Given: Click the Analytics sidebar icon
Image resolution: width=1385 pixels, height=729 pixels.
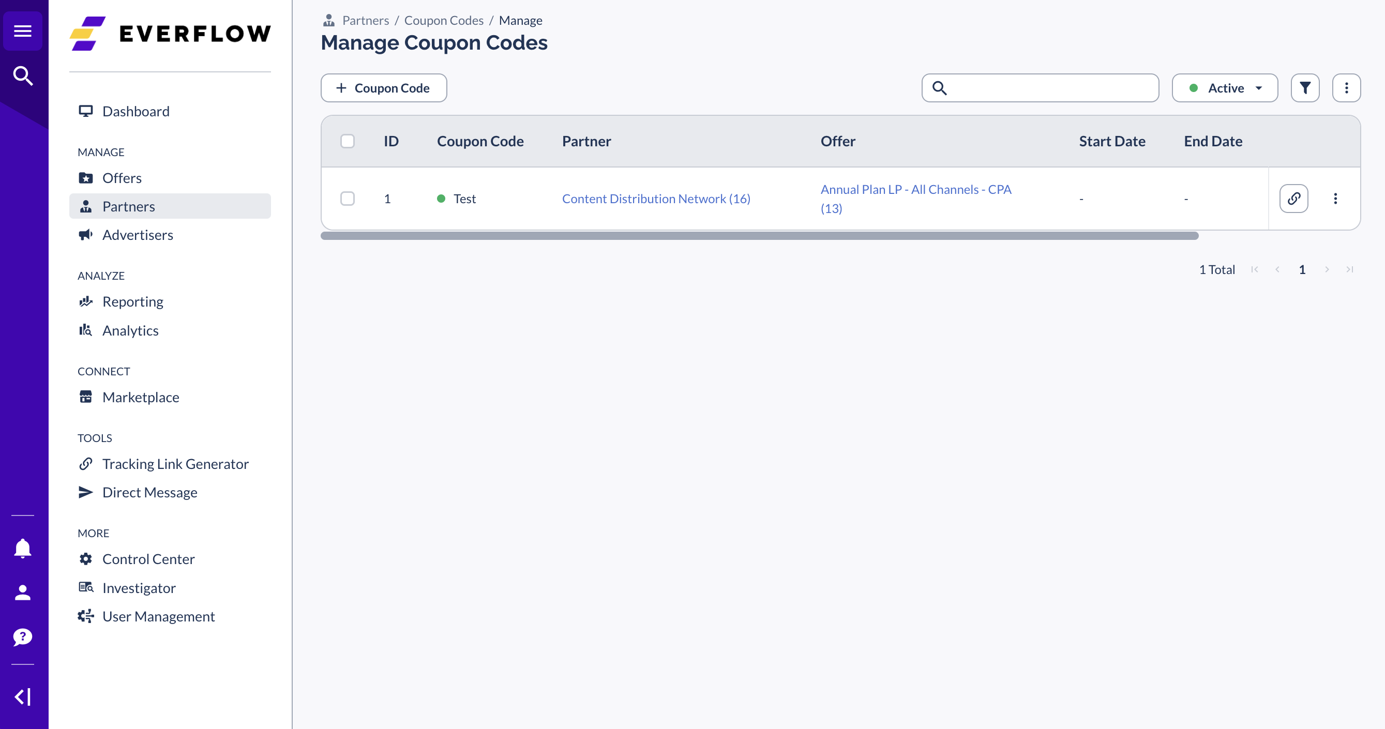Looking at the screenshot, I should 86,330.
